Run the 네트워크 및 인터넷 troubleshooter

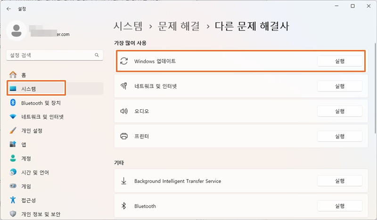coord(340,86)
